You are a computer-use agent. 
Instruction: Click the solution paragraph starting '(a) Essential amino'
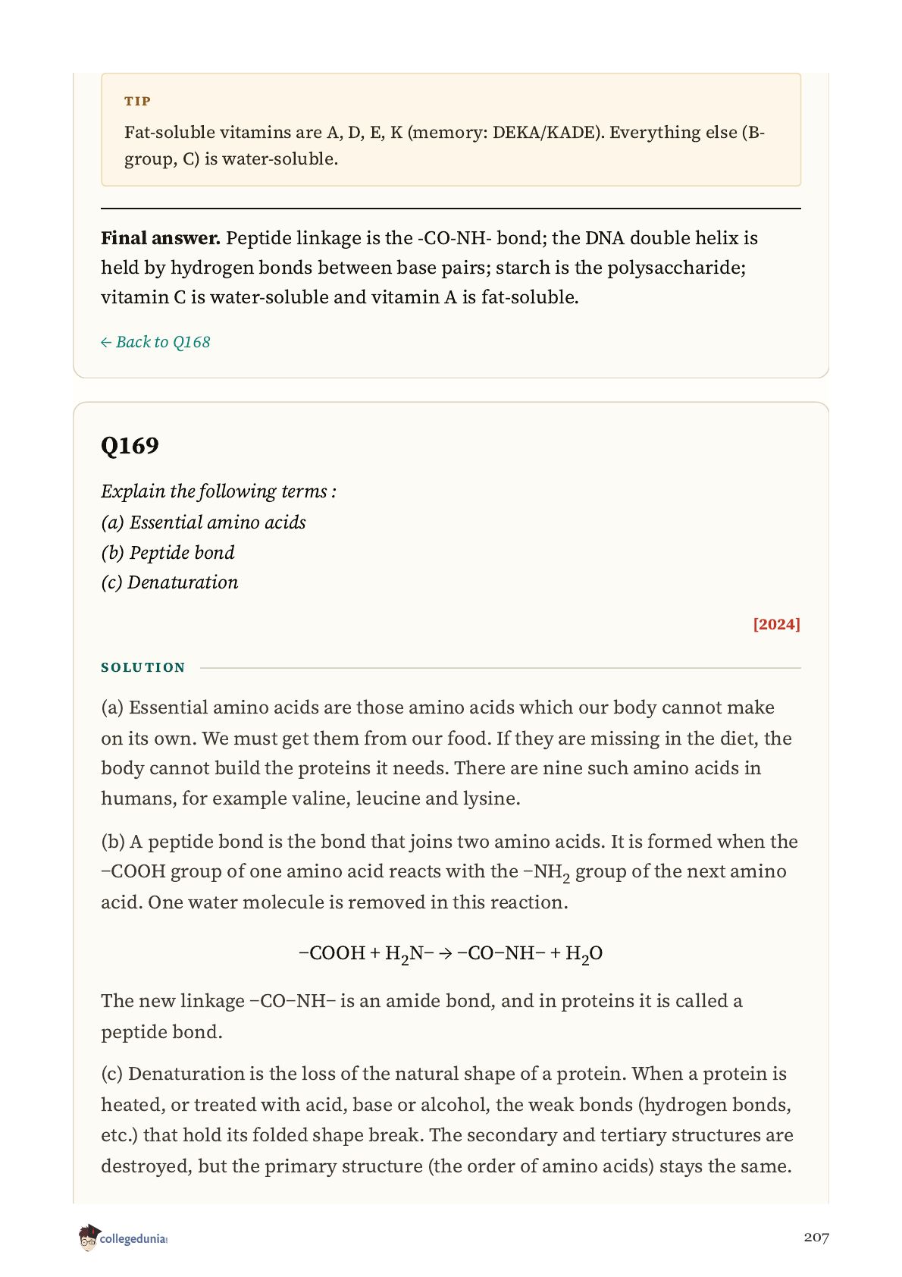(446, 753)
